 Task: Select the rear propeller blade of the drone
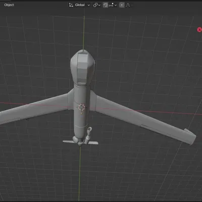coord(81,142)
